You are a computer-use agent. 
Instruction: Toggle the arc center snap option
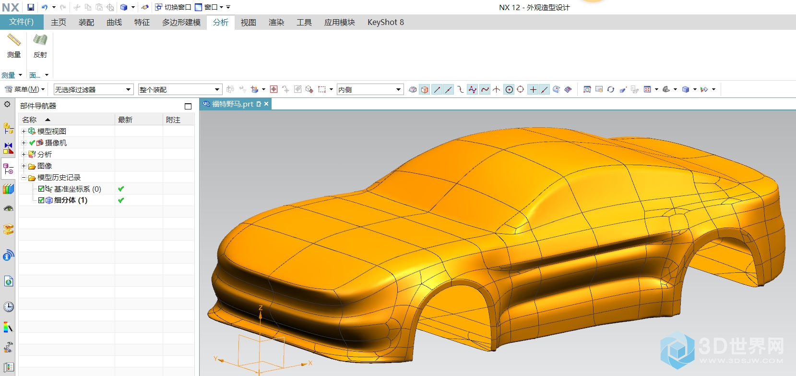point(509,89)
